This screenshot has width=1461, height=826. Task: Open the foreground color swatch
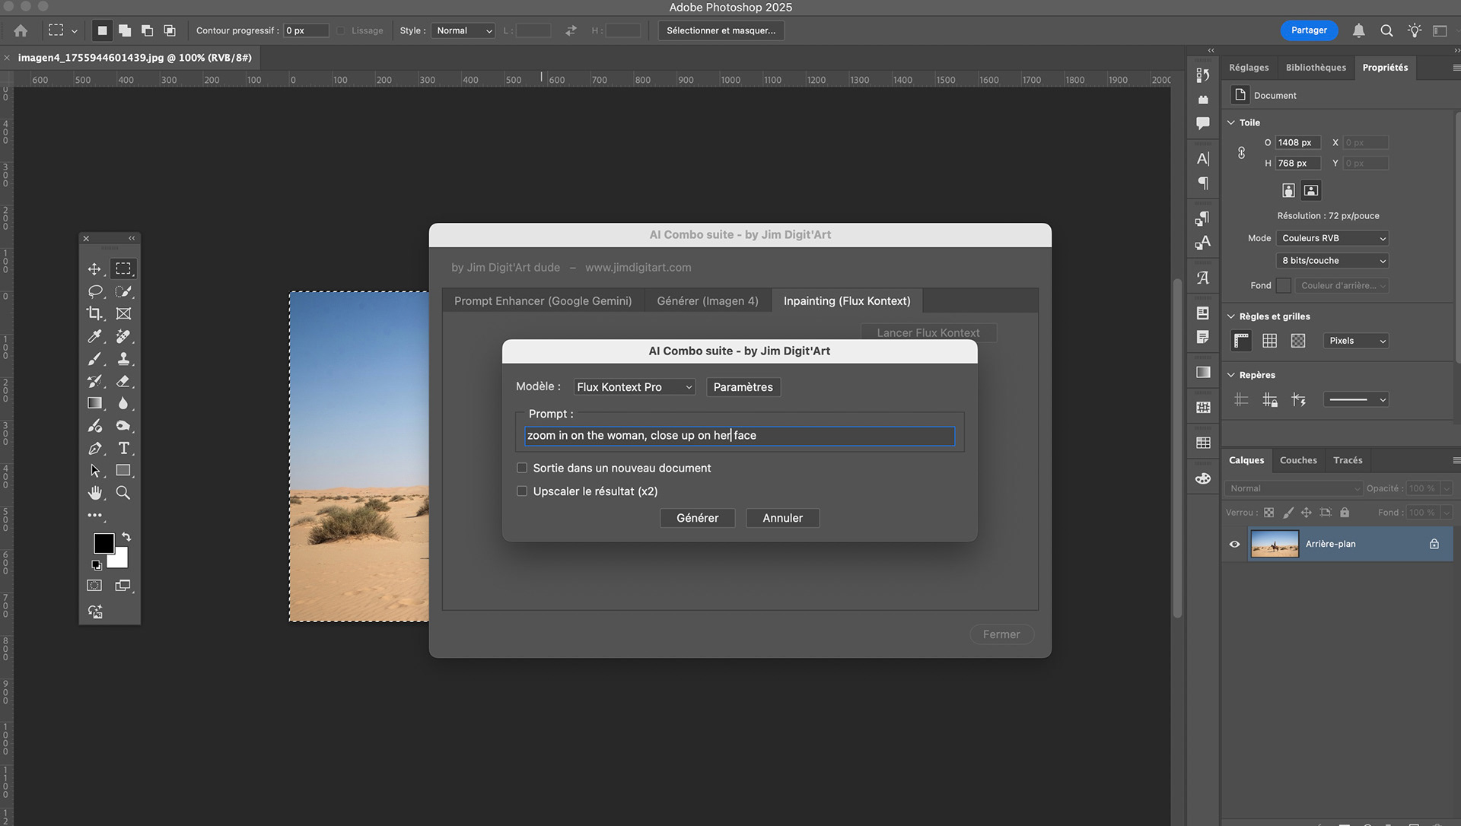point(103,543)
